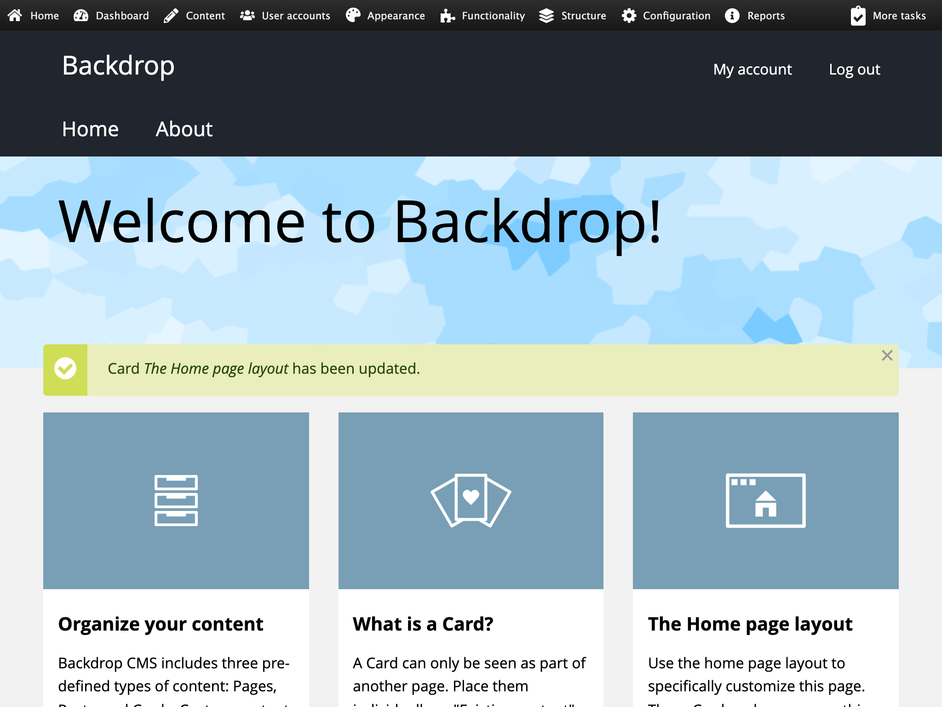Screen dimensions: 942x707
Task: Open Configuration via the gear icon
Action: coord(629,15)
